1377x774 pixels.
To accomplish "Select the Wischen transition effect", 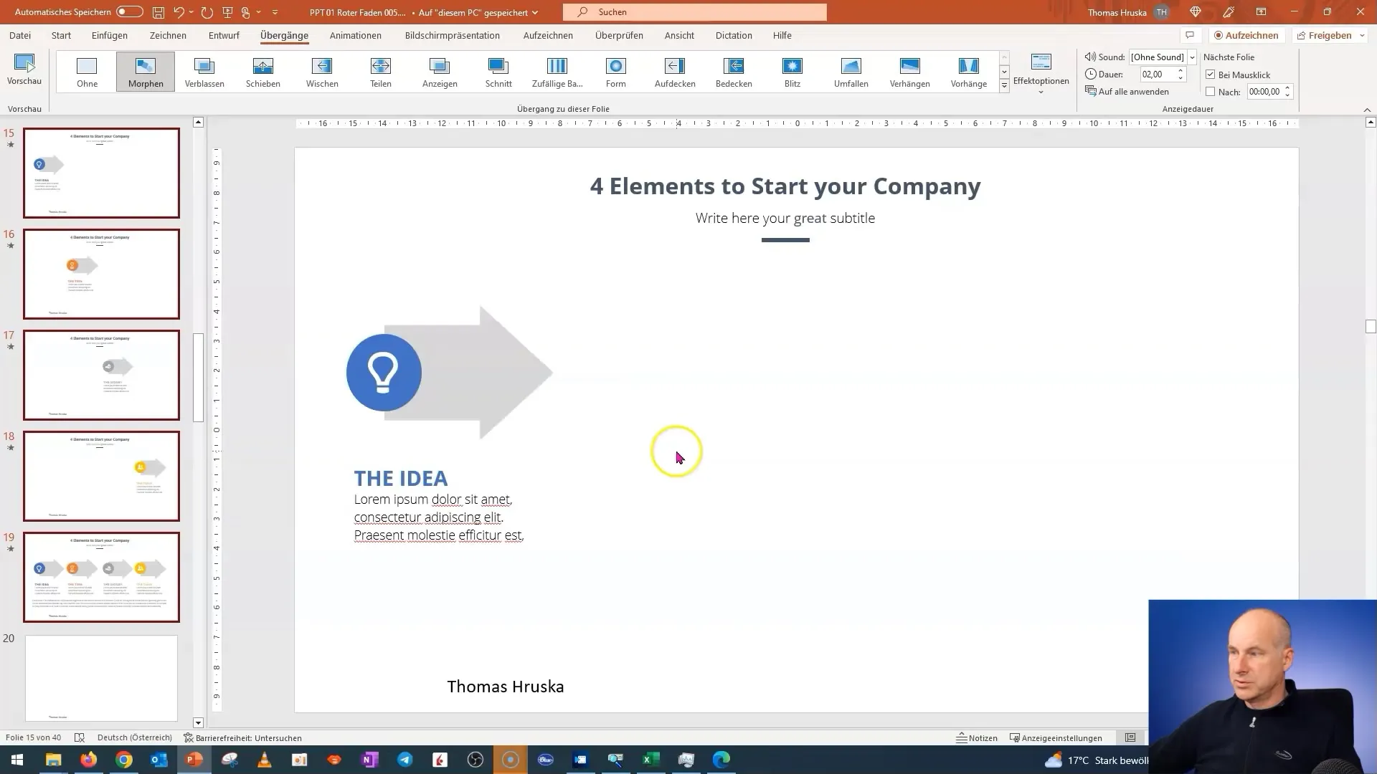I will point(323,71).
